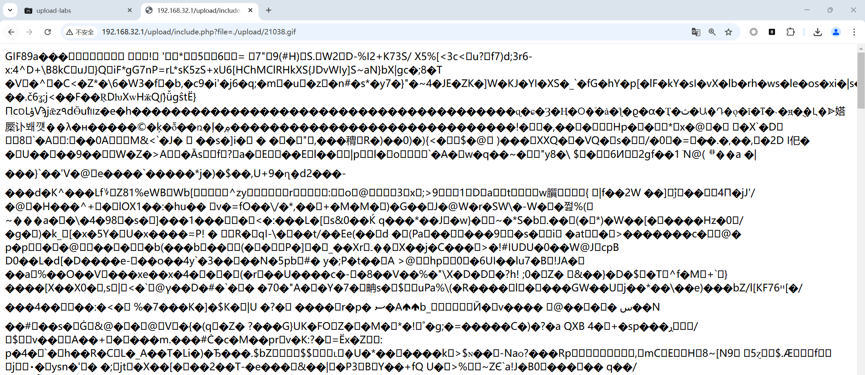The width and height of the screenshot is (865, 375).
Task: Click the back navigation arrow
Action: click(11, 32)
